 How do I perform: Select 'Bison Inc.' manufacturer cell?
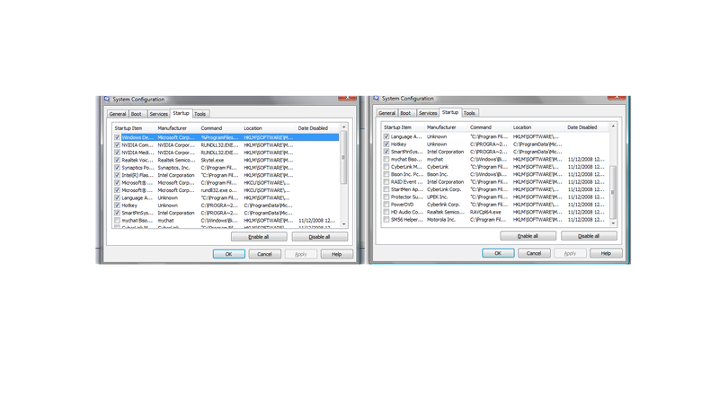point(439,174)
